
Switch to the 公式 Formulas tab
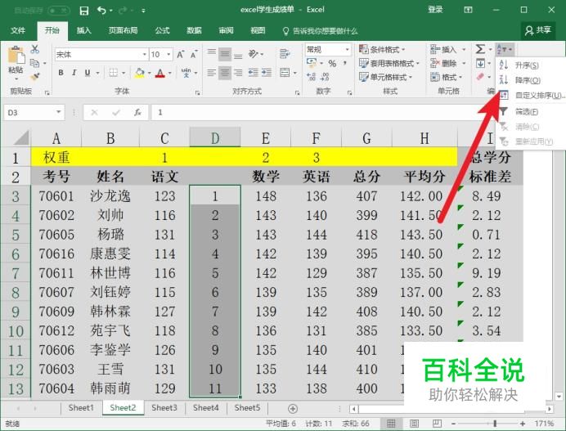click(162, 30)
